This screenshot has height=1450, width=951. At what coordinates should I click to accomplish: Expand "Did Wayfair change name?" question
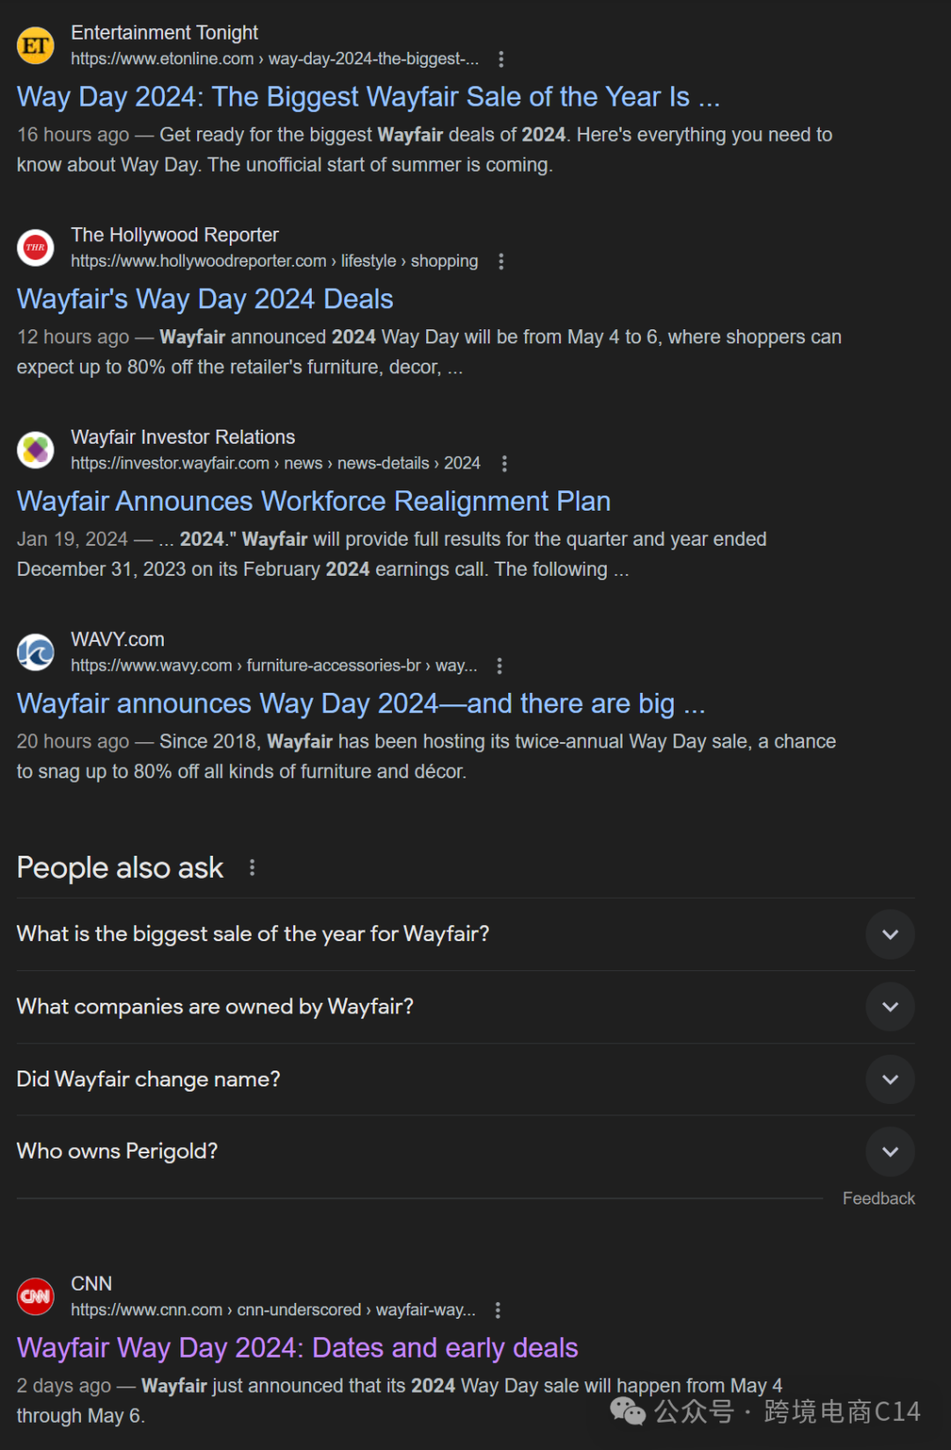tap(889, 1079)
